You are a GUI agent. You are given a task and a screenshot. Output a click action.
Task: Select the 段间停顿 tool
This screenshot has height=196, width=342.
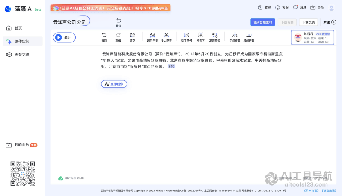pyautogui.click(x=249, y=37)
